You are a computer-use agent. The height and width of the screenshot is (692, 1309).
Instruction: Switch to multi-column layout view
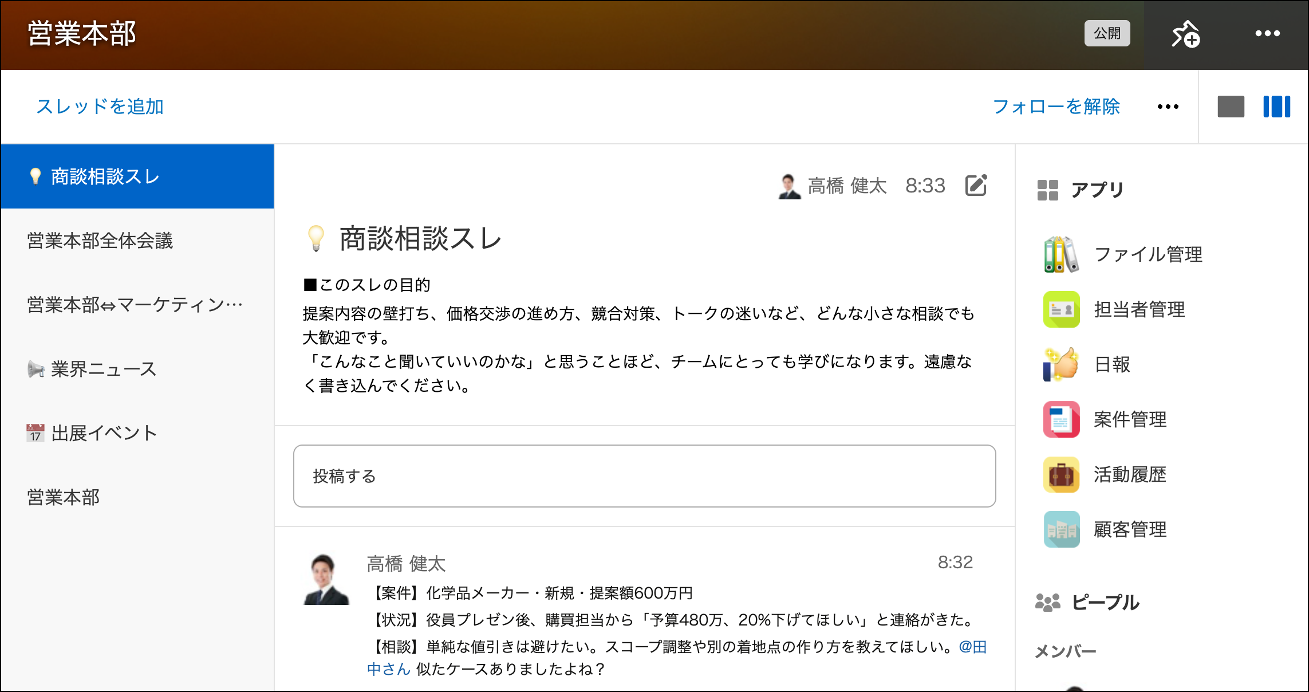[1276, 107]
